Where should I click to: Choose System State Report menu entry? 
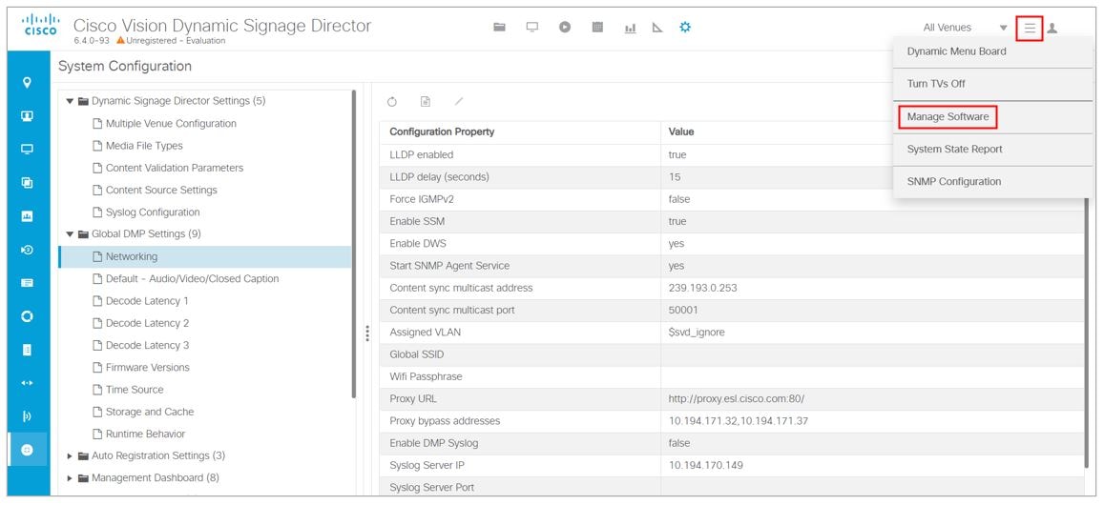pyautogui.click(x=954, y=150)
